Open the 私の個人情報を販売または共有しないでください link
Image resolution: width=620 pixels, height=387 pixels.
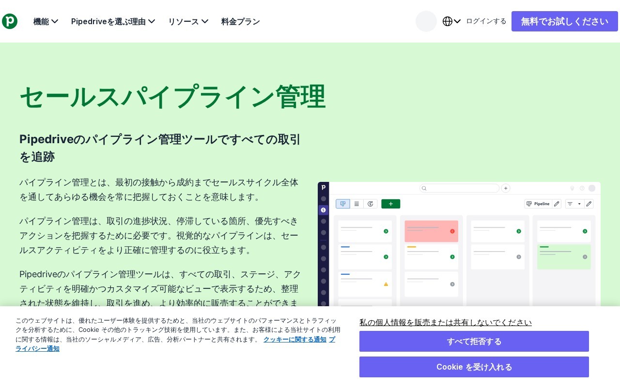click(446, 322)
